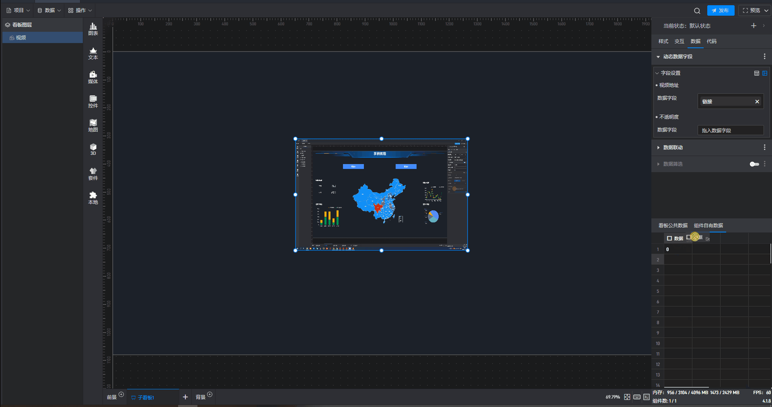Click the search magnifier icon
The image size is (772, 407).
pos(697,11)
